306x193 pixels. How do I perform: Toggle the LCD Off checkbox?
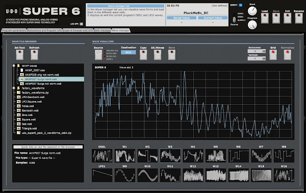click(82, 24)
